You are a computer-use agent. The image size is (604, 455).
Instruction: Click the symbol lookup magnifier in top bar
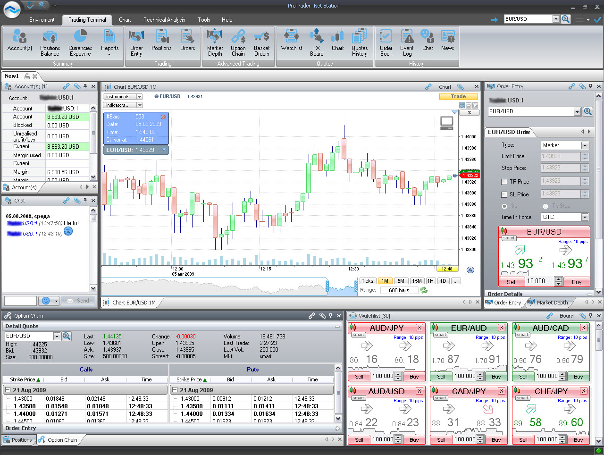point(566,19)
